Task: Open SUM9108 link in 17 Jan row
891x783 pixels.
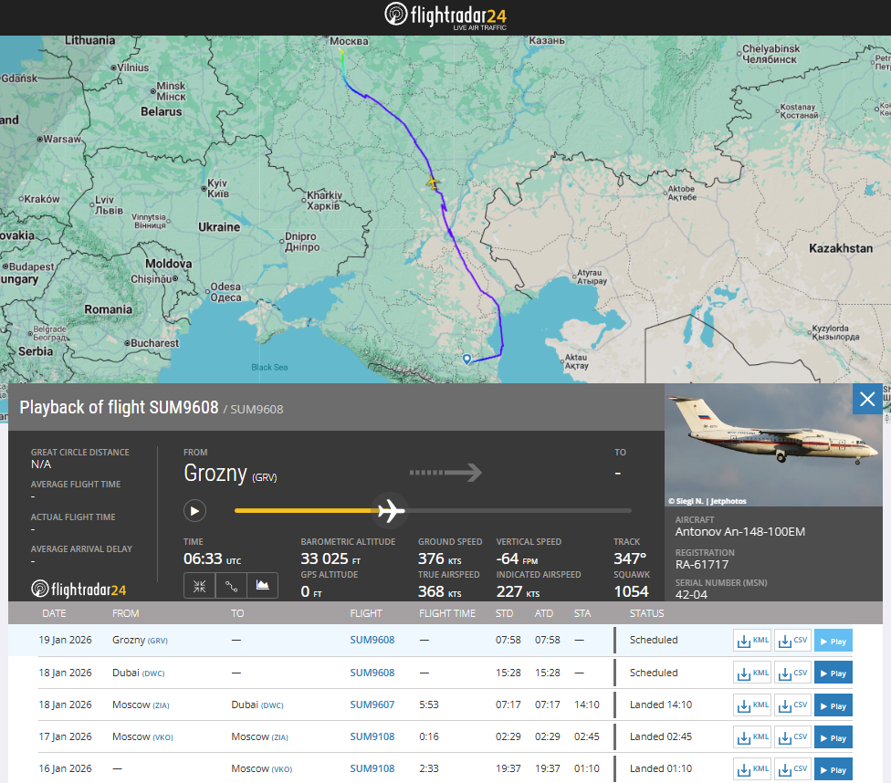Action: pyautogui.click(x=372, y=737)
